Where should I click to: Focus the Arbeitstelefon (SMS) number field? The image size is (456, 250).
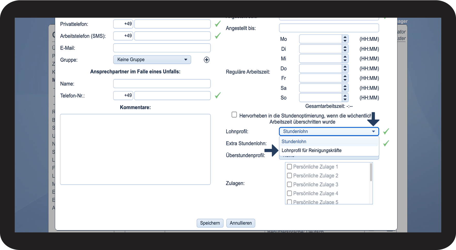(172, 36)
